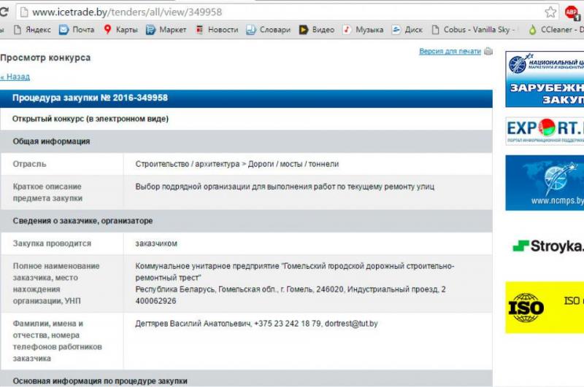The image size is (584, 387).
Task: Open the Почта bookmark
Action: [77, 30]
